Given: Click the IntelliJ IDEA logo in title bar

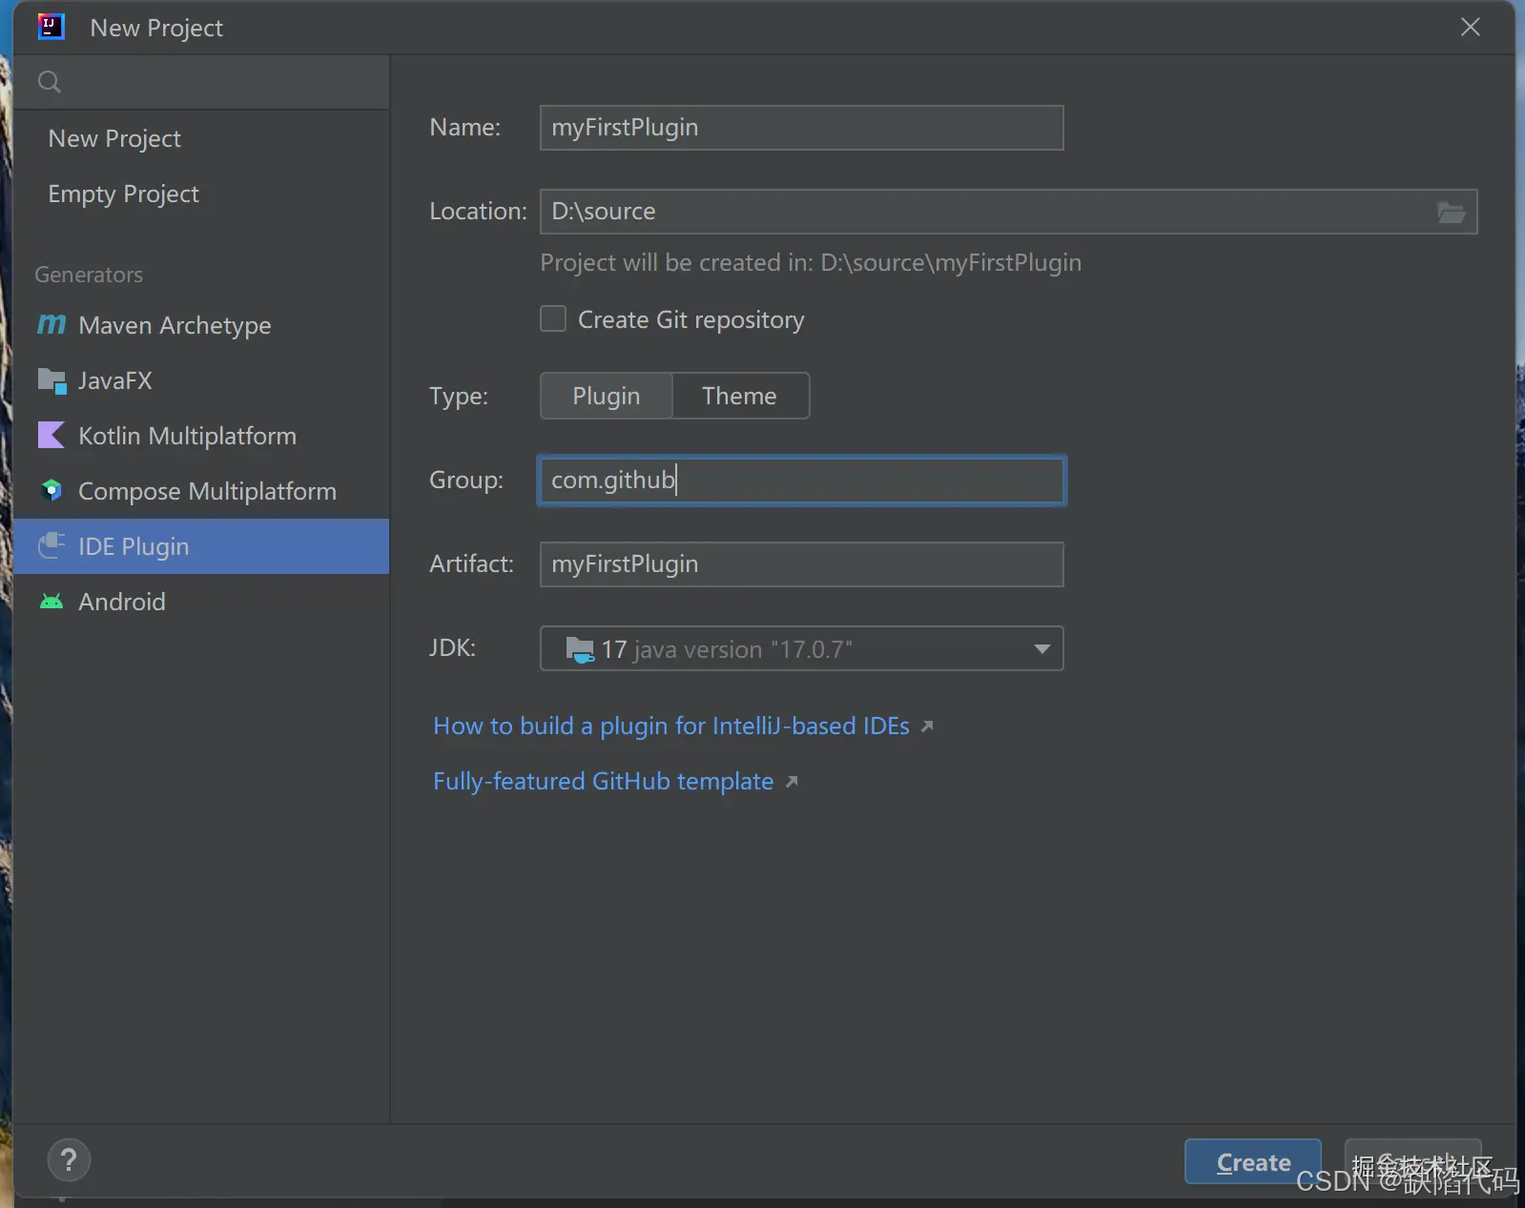Looking at the screenshot, I should (51, 27).
